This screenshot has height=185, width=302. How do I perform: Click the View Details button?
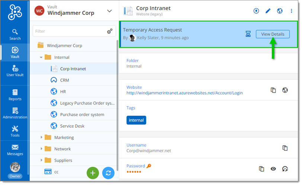click(273, 34)
